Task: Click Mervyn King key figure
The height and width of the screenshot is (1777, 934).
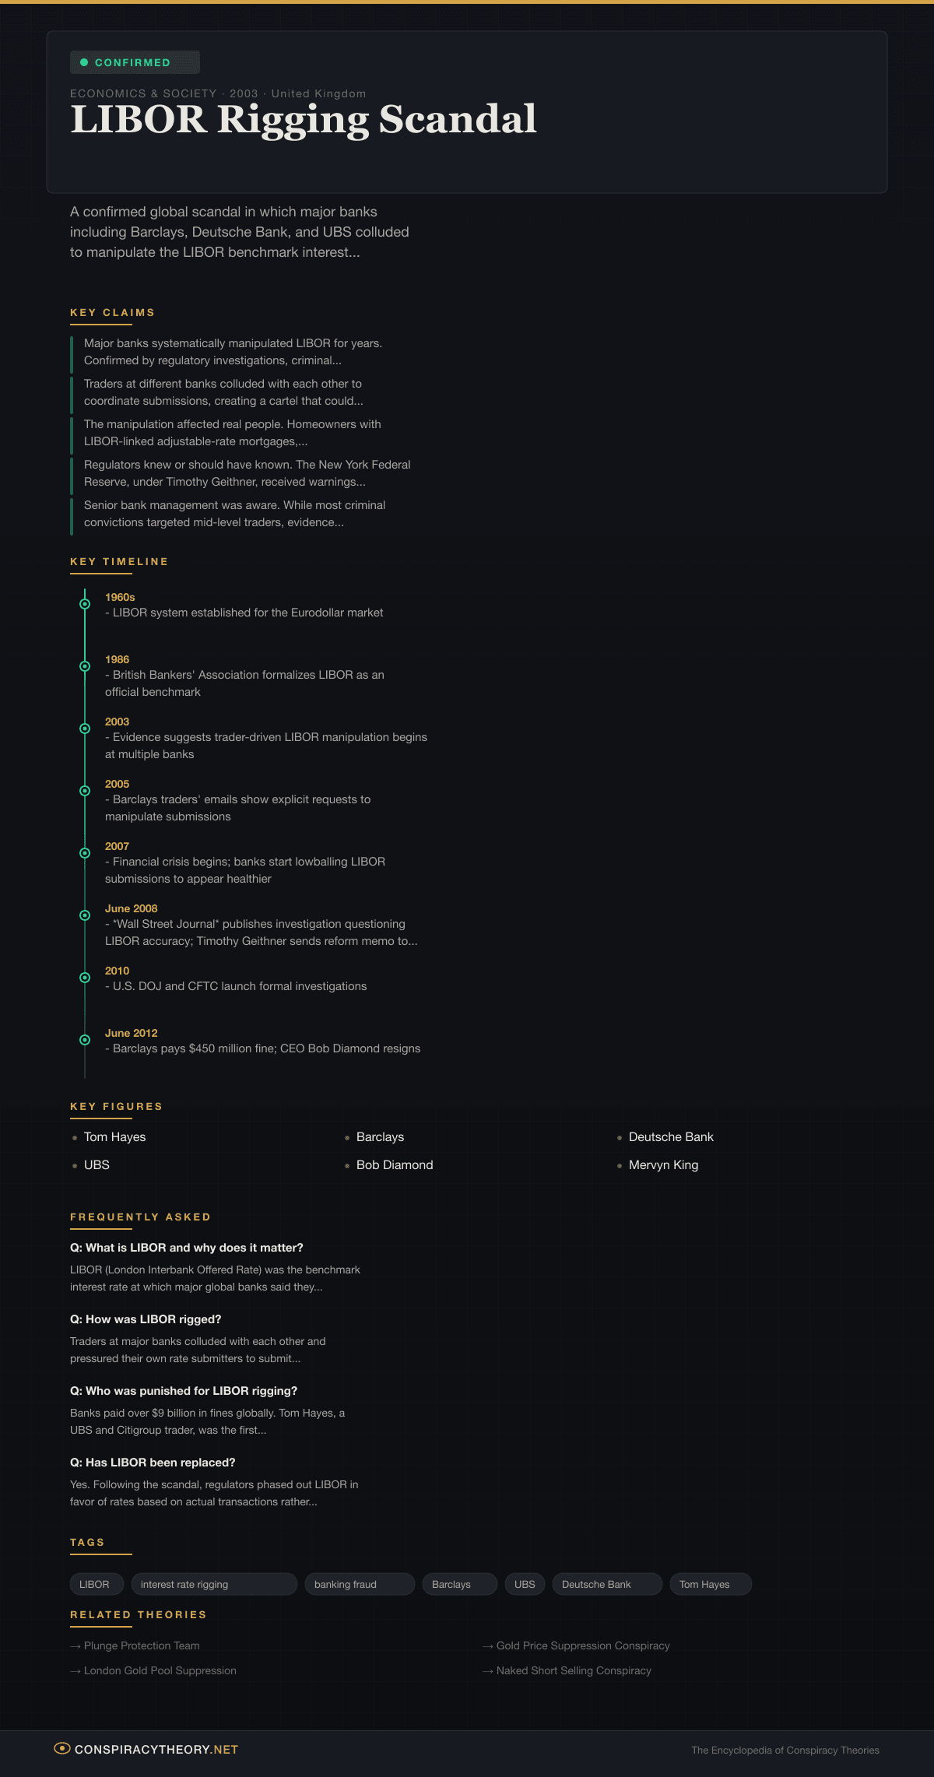Action: point(663,1165)
